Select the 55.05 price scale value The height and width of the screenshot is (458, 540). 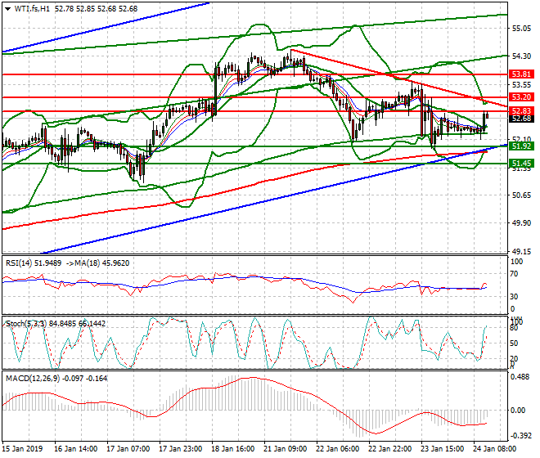click(x=521, y=29)
